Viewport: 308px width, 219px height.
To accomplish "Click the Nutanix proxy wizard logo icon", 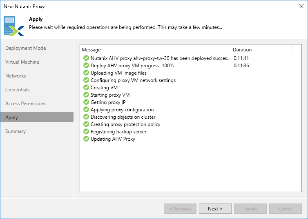I will coord(14,27).
